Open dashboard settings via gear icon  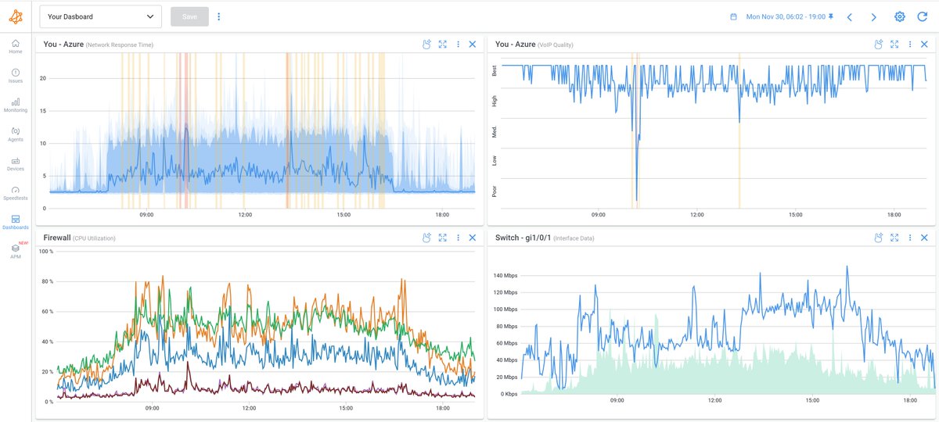[900, 16]
